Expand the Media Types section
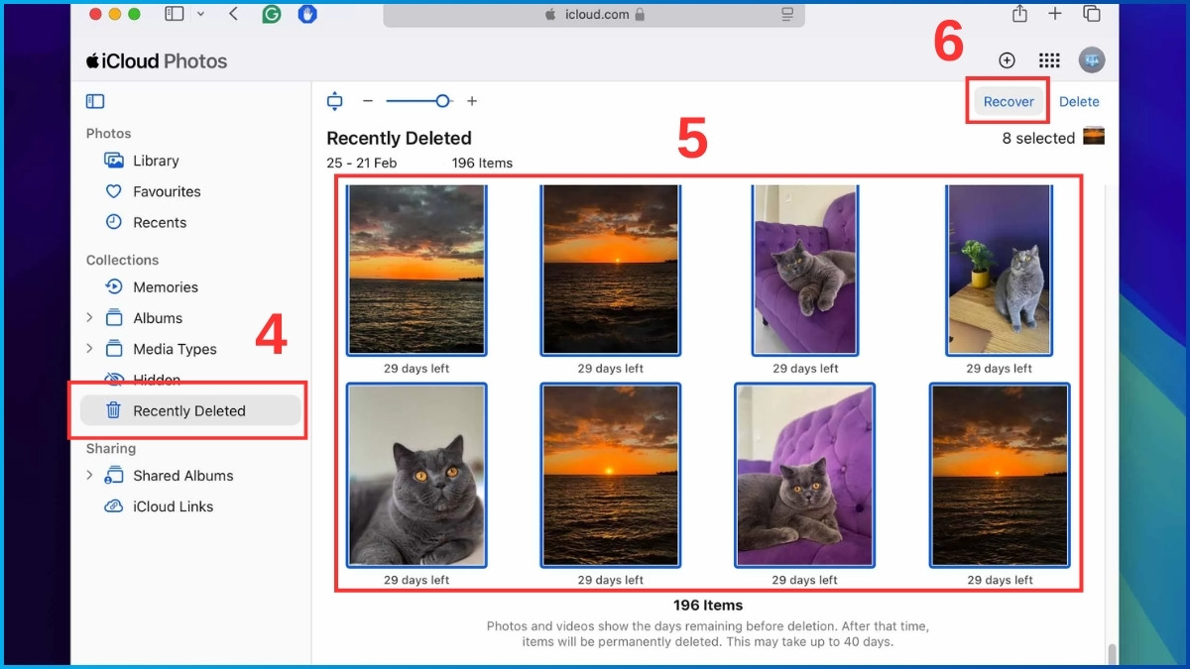Image resolution: width=1190 pixels, height=669 pixels. pos(89,349)
